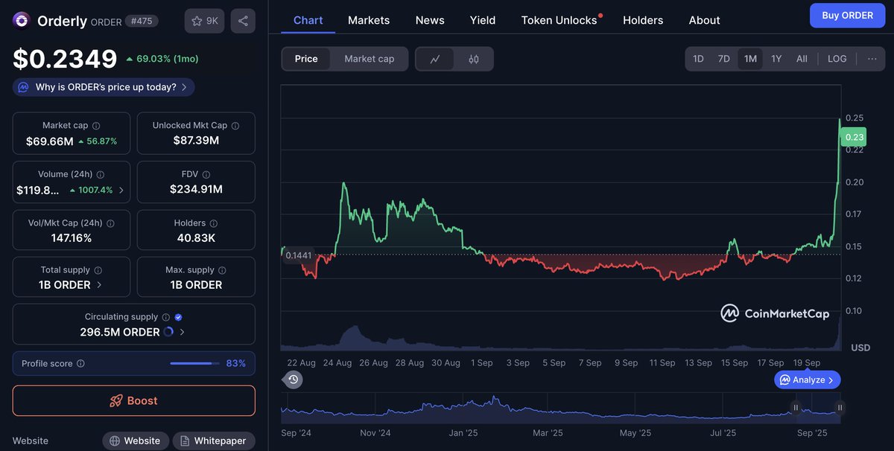Click the Boost button
This screenshot has width=894, height=451.
pos(134,400)
